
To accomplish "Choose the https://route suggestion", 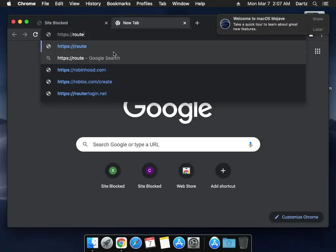I will [x=173, y=46].
